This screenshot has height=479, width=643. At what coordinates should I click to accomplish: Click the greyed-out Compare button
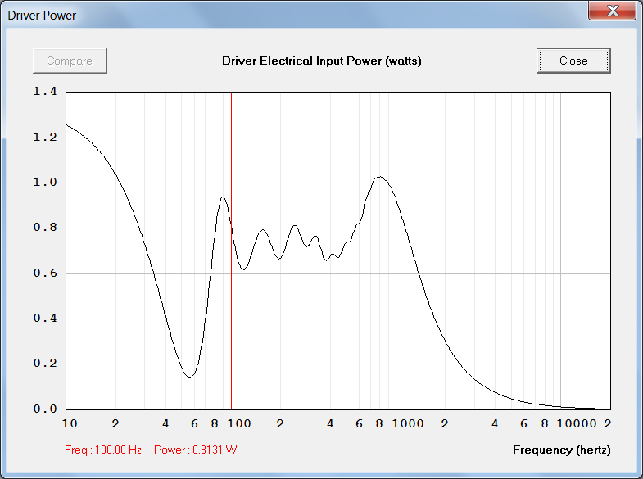coord(70,61)
